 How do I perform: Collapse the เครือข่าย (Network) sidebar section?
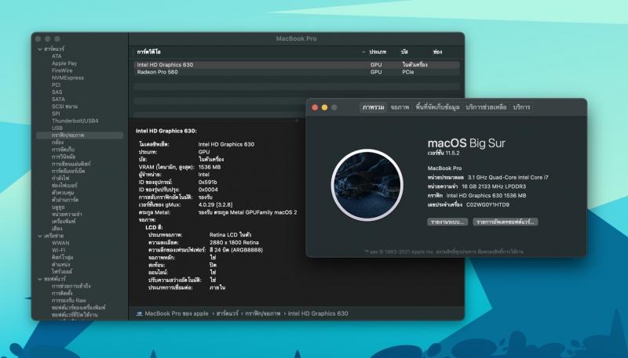(40, 236)
